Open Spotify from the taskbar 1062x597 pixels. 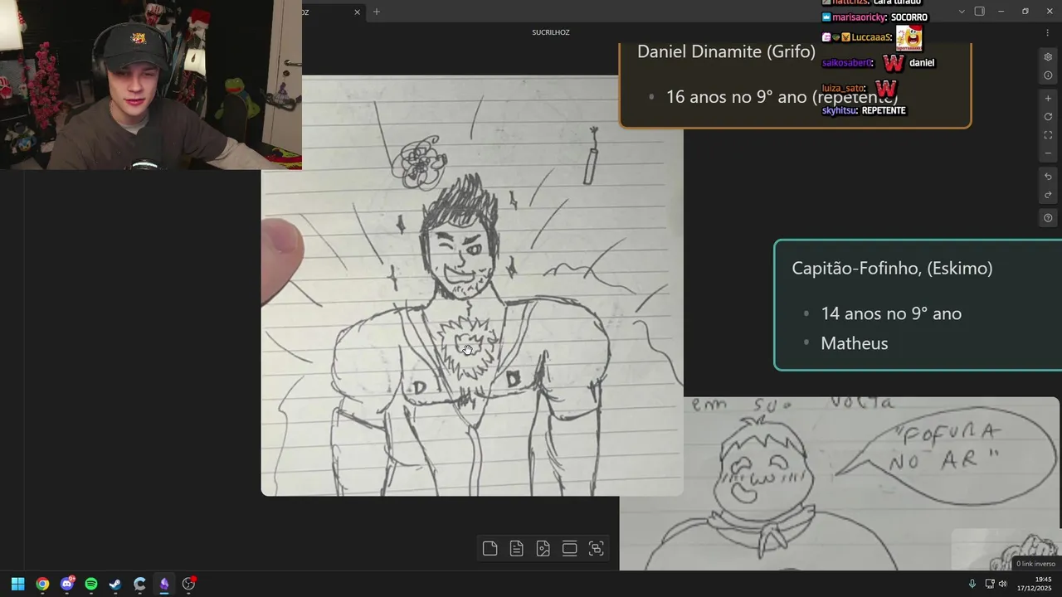[91, 584]
